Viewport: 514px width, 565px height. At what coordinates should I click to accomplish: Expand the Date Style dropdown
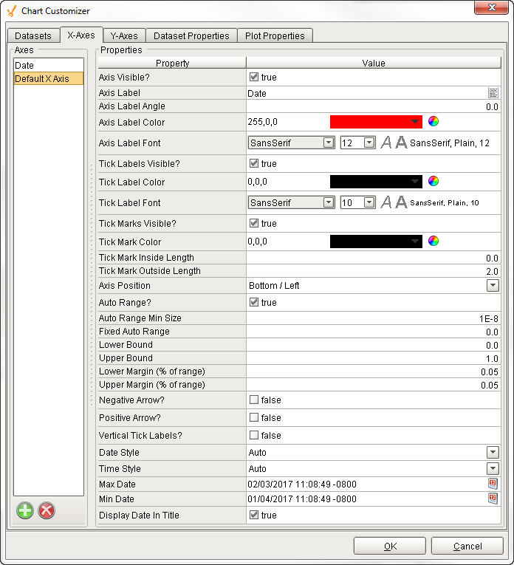pos(493,452)
